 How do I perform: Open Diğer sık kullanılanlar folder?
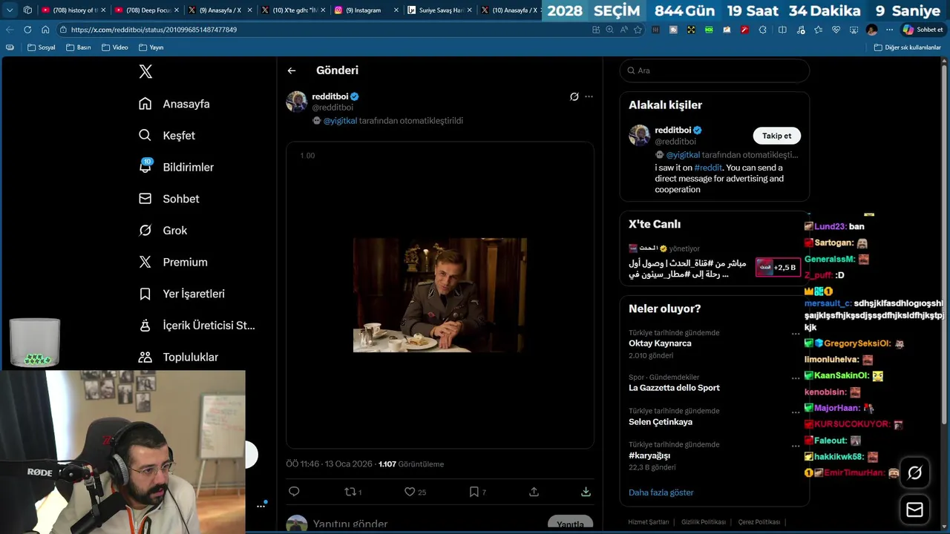tap(907, 47)
